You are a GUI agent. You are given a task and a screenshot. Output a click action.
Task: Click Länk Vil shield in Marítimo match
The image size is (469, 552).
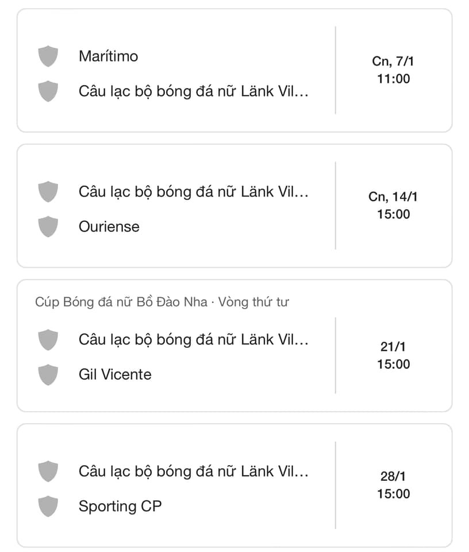click(x=48, y=91)
